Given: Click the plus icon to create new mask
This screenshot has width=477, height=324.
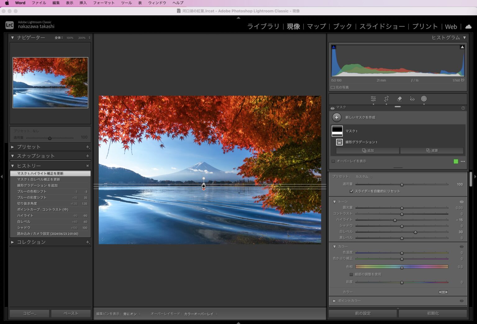Looking at the screenshot, I should pos(337,117).
